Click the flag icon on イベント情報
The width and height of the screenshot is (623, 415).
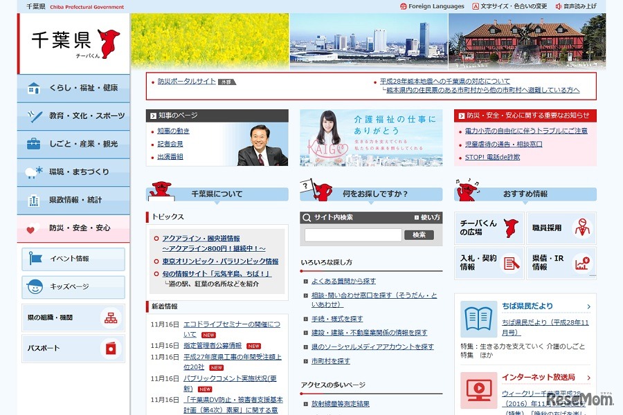[33, 258]
